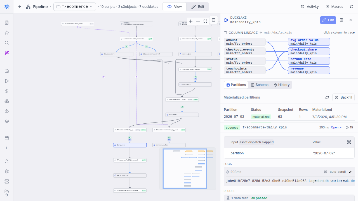Select source column checkout_events
The height and width of the screenshot is (201, 358).
(245, 51)
